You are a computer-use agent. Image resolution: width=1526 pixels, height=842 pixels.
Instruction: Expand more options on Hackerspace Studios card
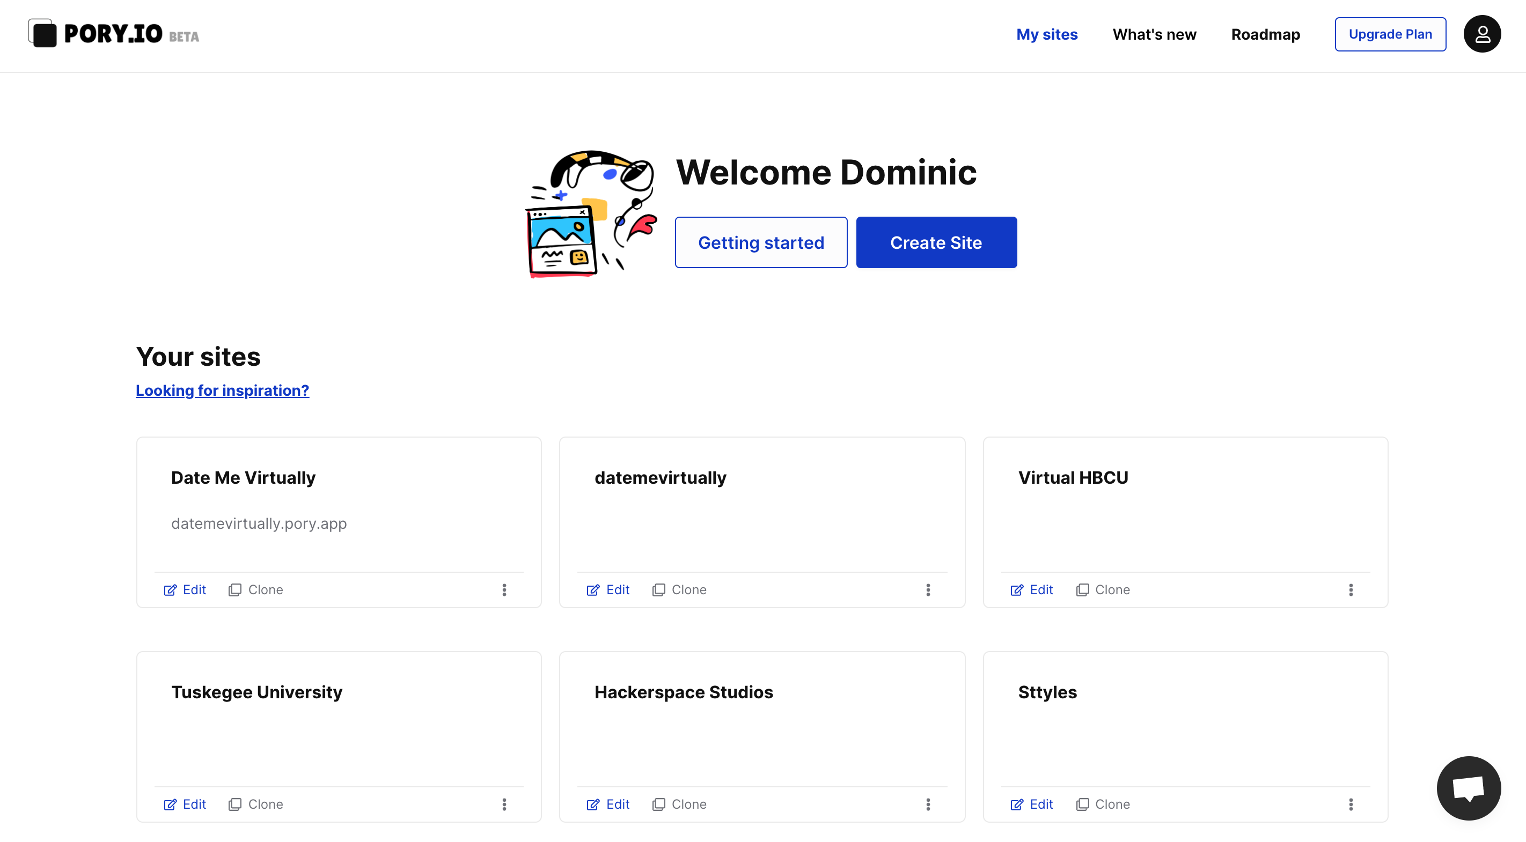928,804
